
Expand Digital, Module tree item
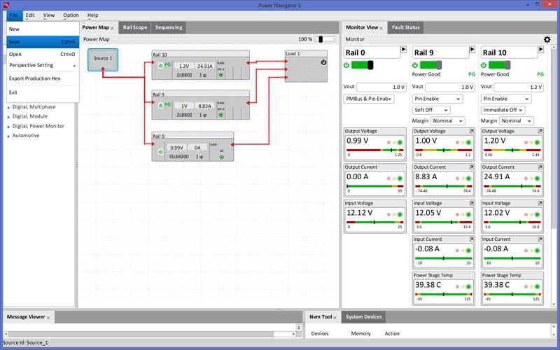point(8,117)
